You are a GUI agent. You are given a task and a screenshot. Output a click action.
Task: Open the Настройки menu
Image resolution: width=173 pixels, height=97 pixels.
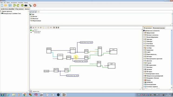(x=21, y=2)
